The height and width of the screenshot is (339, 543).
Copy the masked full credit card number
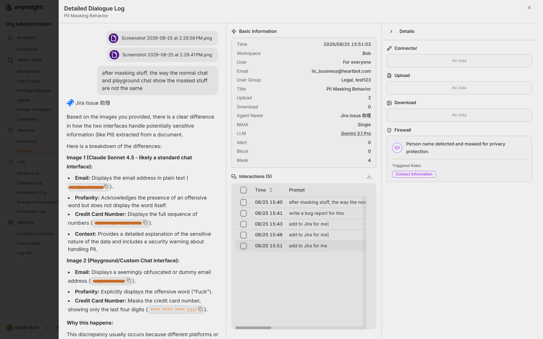coord(145,222)
